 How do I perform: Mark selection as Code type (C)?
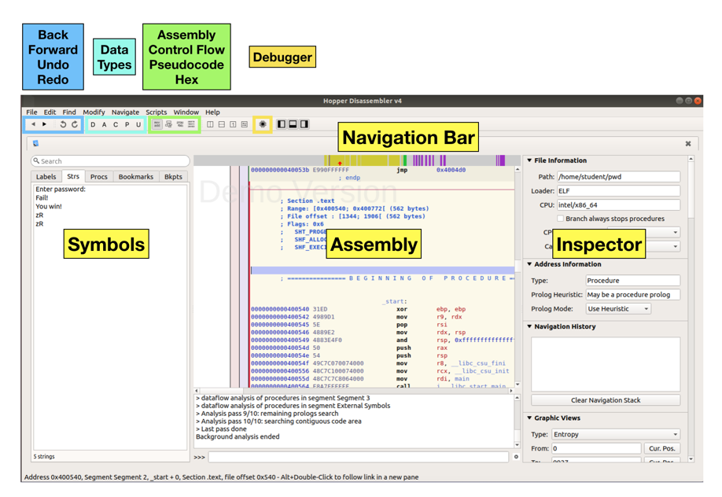116,124
